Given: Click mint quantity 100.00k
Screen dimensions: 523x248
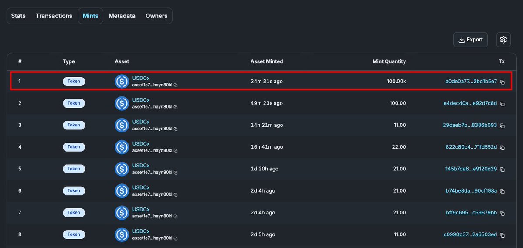Looking at the screenshot, I should 397,82.
